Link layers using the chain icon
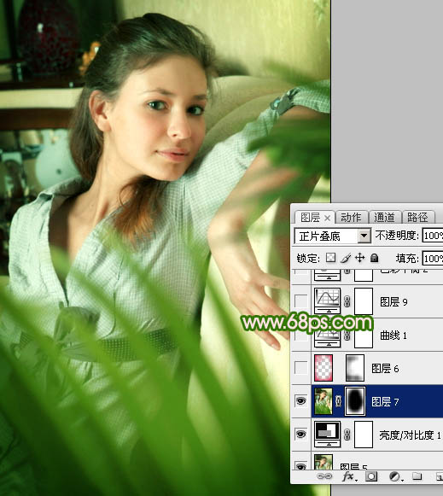Image resolution: width=443 pixels, height=496 pixels. (x=324, y=476)
